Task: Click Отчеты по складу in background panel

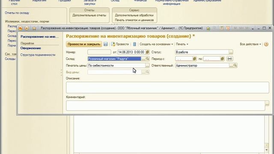Action: (17, 13)
